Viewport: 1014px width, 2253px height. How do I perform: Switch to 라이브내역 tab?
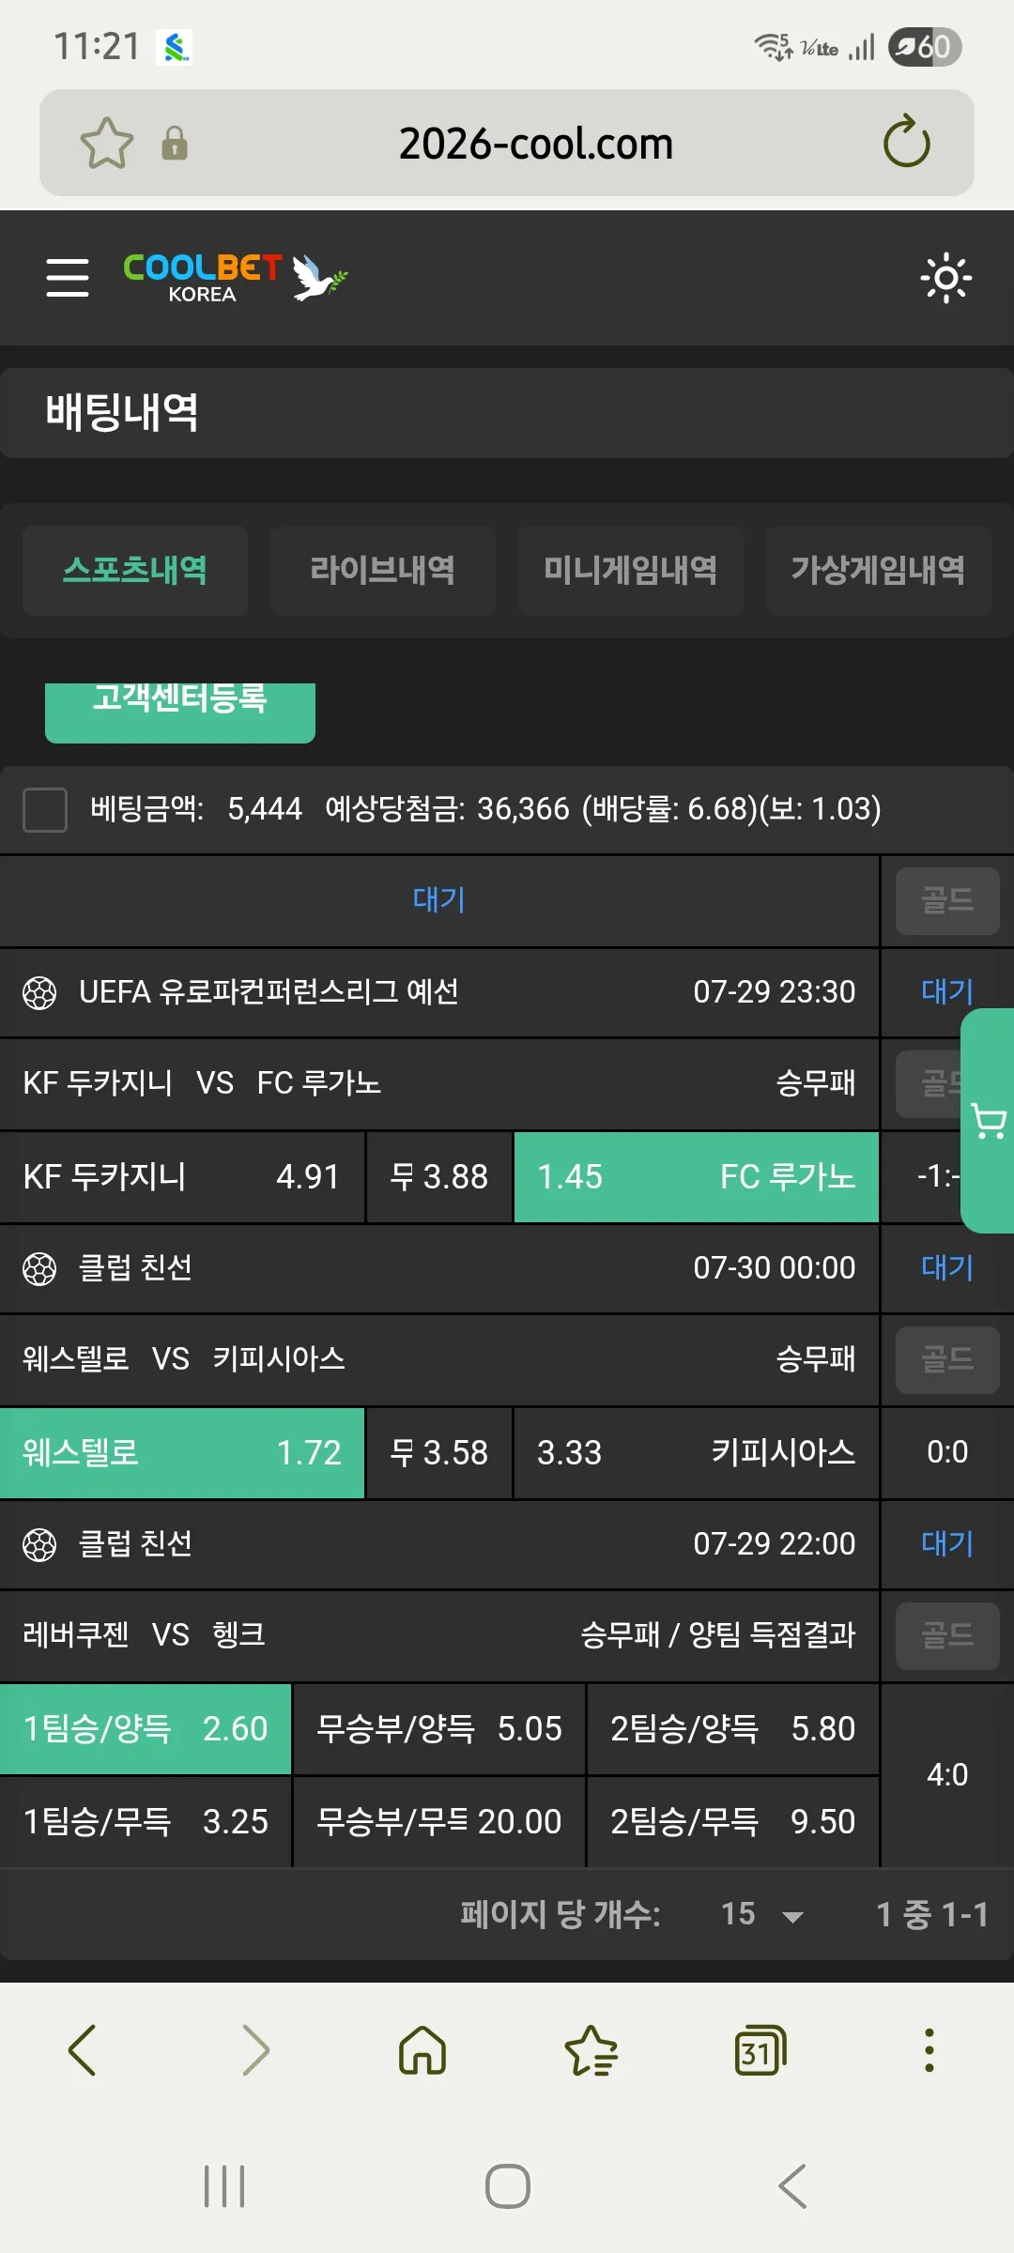pyautogui.click(x=383, y=571)
